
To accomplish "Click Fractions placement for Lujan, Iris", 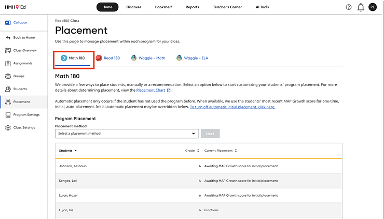I will tap(211, 210).
